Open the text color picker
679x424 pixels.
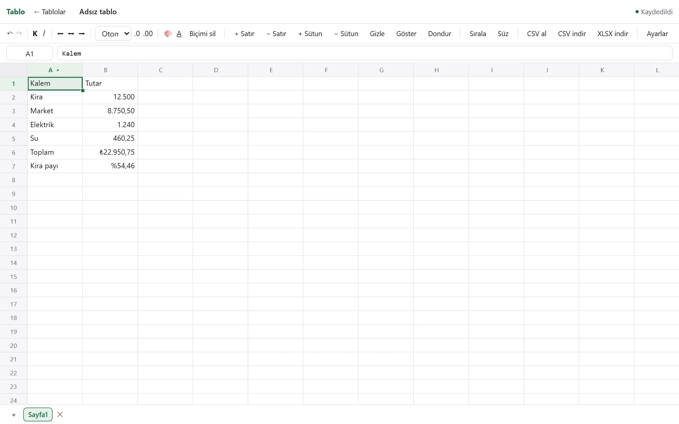click(179, 33)
